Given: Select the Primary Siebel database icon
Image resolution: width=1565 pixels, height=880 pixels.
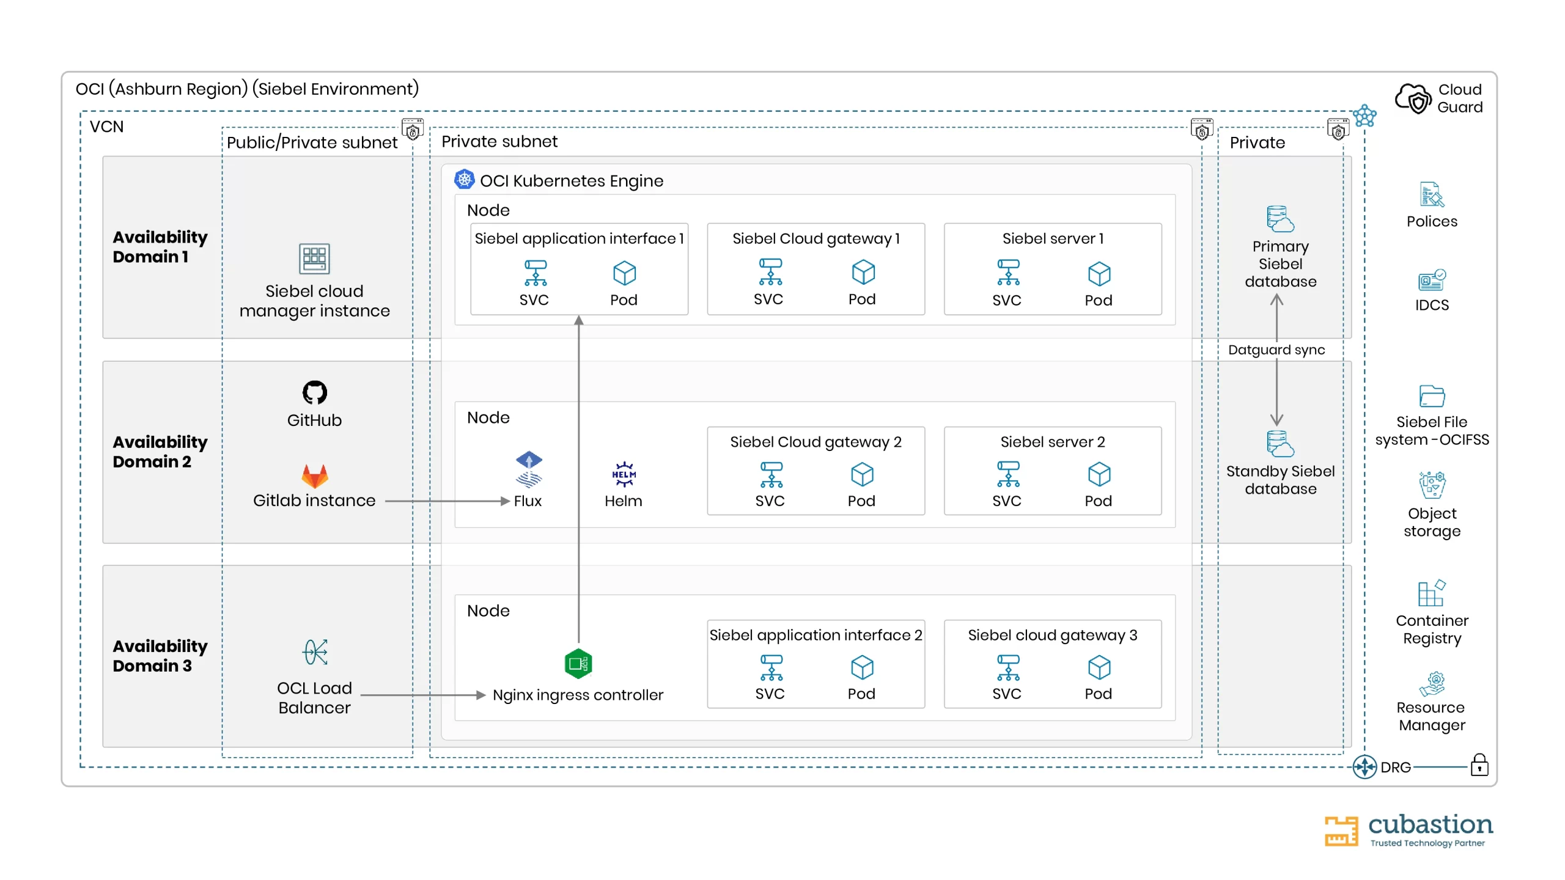Looking at the screenshot, I should pos(1280,219).
